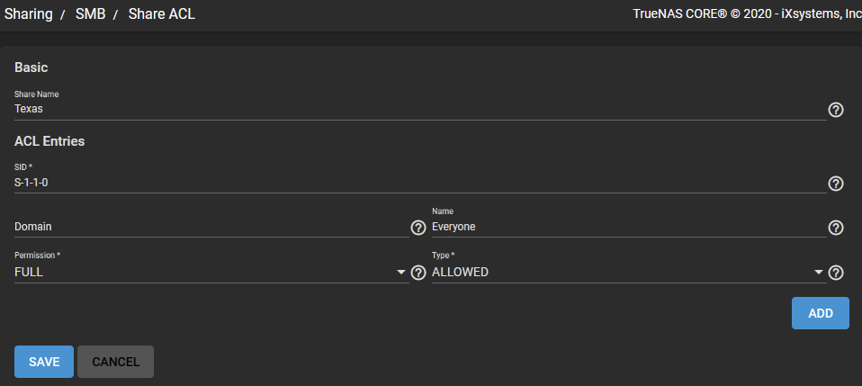Open the help icon next to Permission
This screenshot has width=862, height=386.
[x=418, y=273]
